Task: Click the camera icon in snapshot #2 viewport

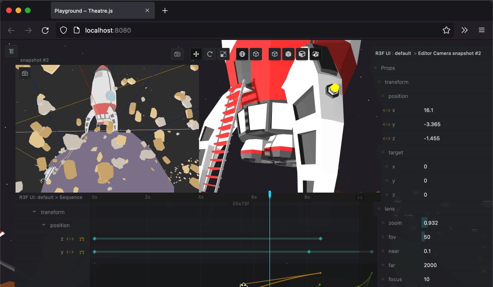Action: coord(25,73)
